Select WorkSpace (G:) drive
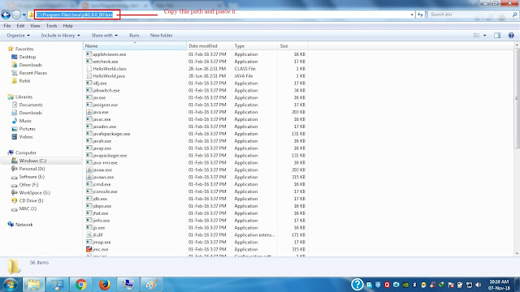Viewport: 520px width, 292px height. point(34,193)
